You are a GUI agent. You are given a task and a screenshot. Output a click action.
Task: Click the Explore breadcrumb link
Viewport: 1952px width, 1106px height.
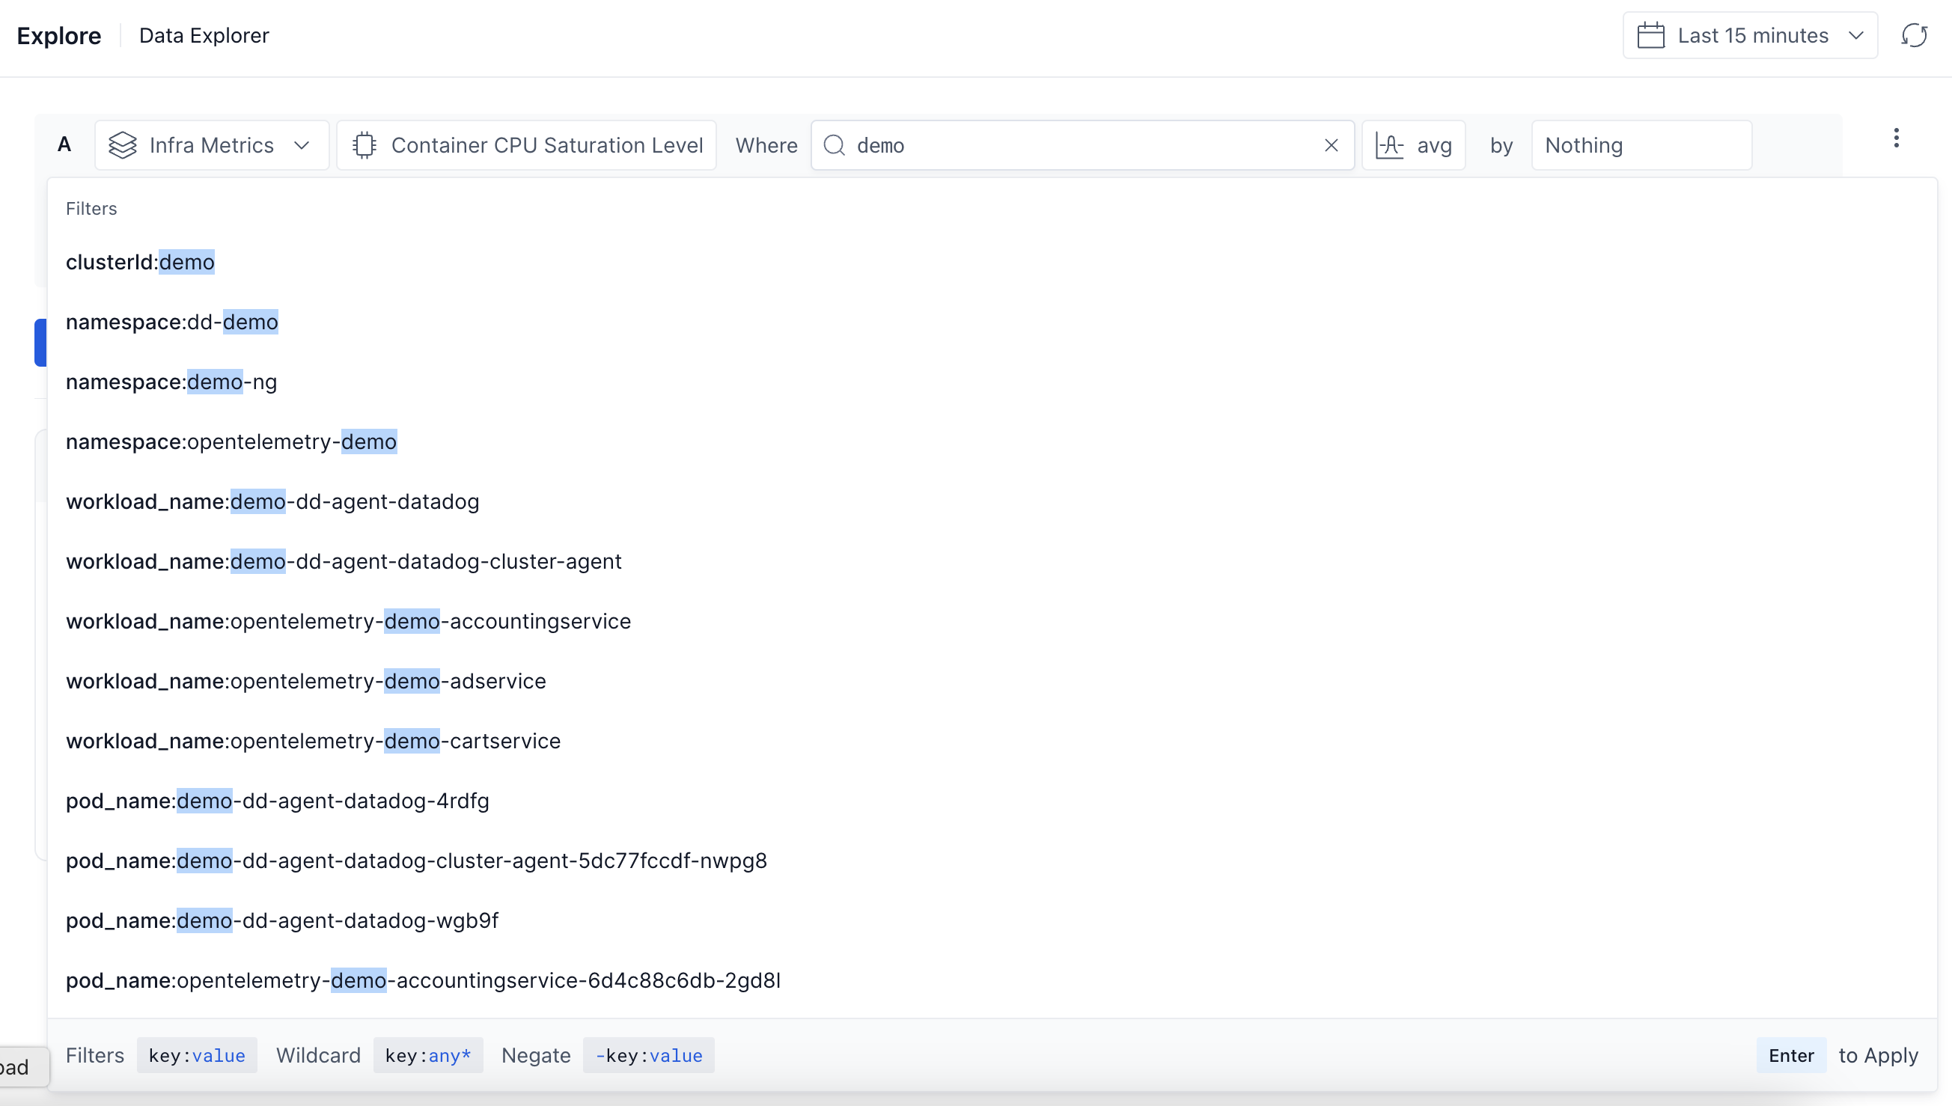[x=58, y=36]
